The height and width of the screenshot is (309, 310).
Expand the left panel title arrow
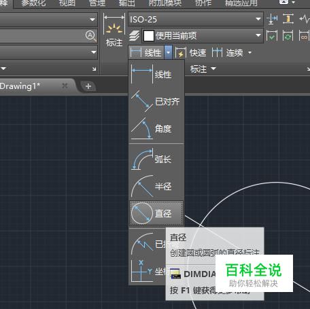[3, 68]
